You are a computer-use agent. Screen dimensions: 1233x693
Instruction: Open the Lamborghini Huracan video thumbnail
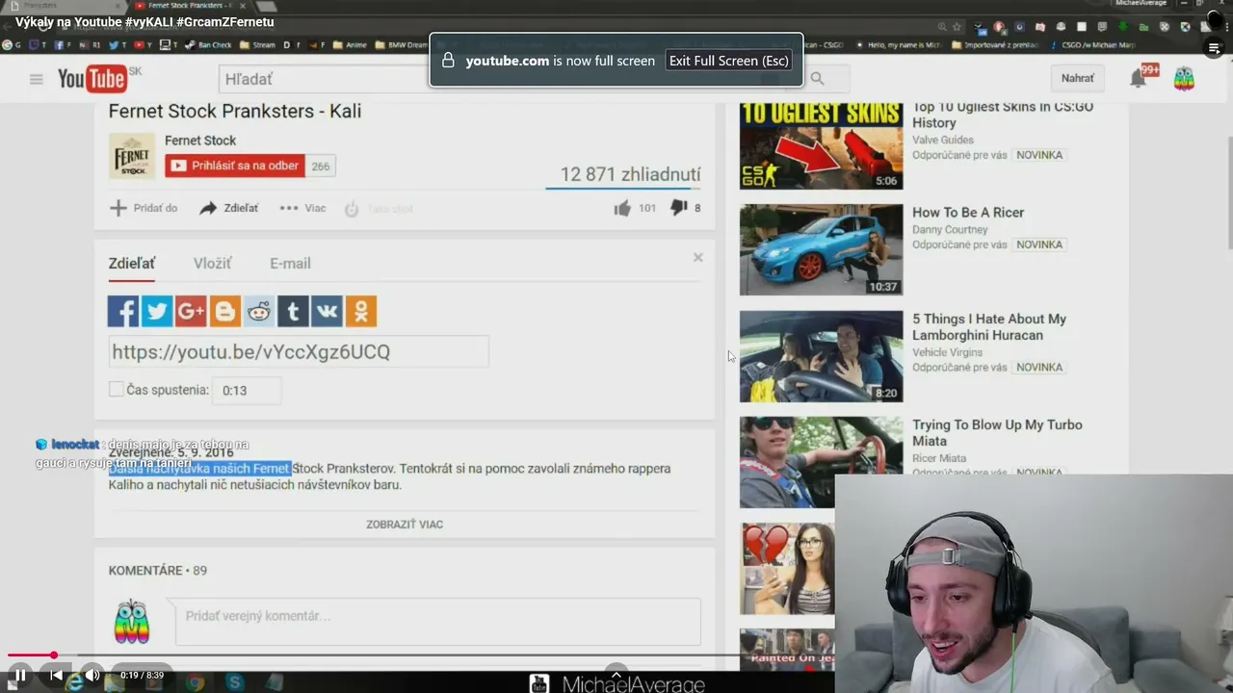821,356
